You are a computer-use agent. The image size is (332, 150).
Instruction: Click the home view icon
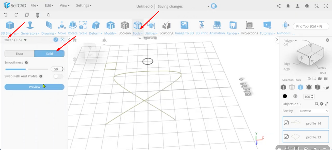pos(75,40)
